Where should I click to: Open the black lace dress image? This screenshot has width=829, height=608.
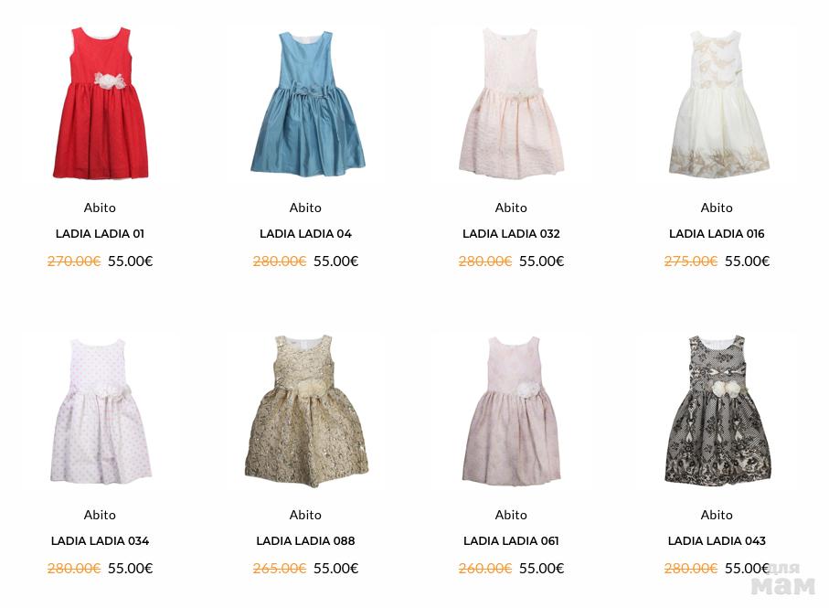(x=717, y=411)
